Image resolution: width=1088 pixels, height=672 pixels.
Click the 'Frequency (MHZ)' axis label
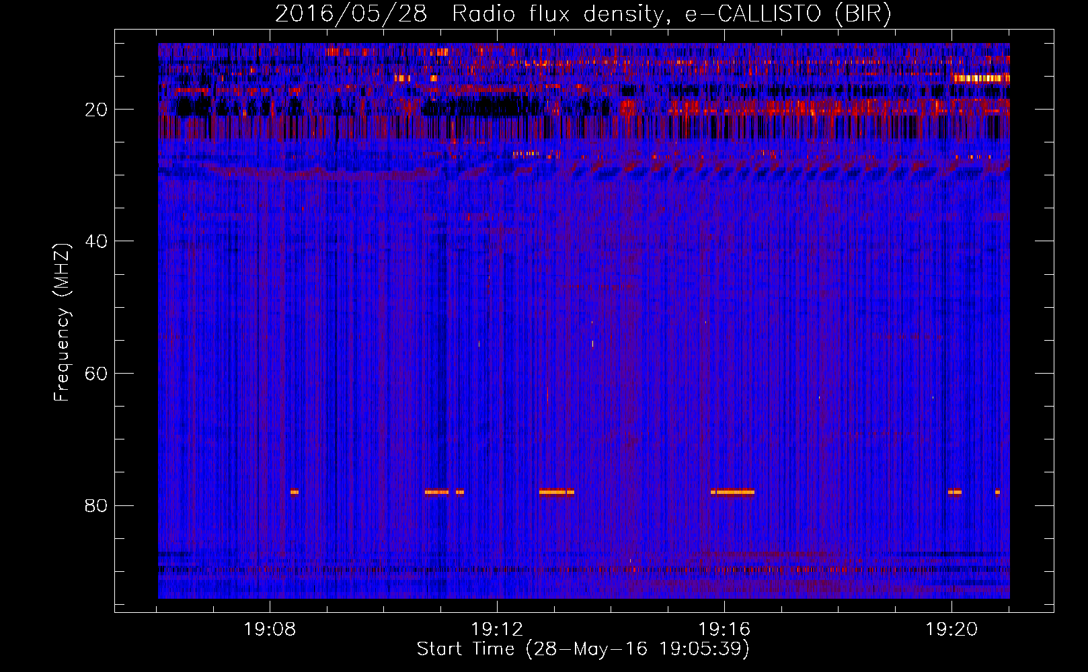[x=62, y=323]
